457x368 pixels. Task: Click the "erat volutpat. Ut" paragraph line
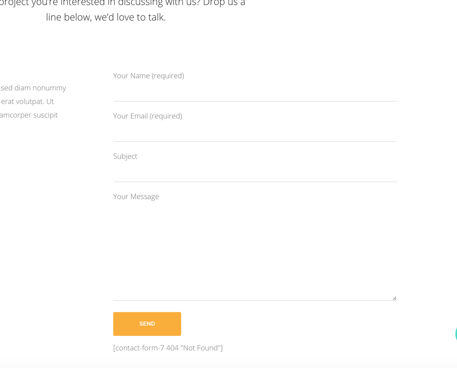(27, 101)
